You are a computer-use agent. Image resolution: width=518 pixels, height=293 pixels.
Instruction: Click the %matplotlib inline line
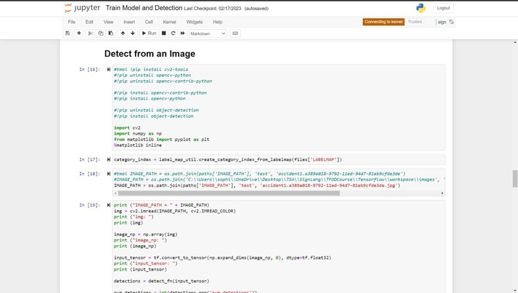[x=138, y=146]
